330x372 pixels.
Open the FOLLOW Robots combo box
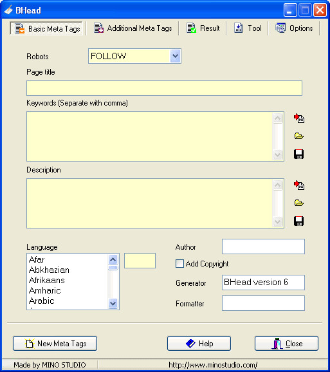click(134, 56)
